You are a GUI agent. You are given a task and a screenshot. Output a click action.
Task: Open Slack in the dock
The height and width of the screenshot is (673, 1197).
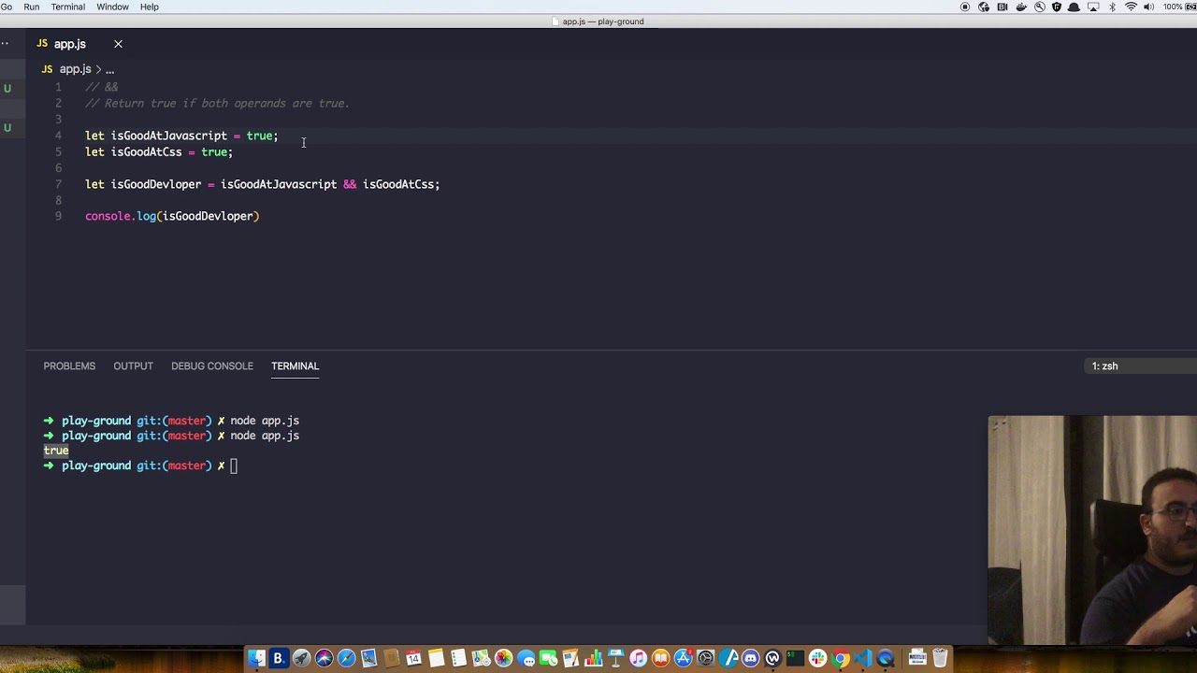818,659
